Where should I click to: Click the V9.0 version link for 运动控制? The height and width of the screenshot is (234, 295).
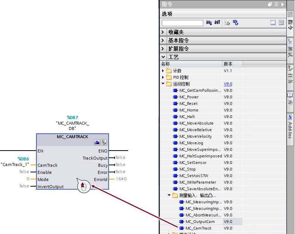(x=228, y=84)
